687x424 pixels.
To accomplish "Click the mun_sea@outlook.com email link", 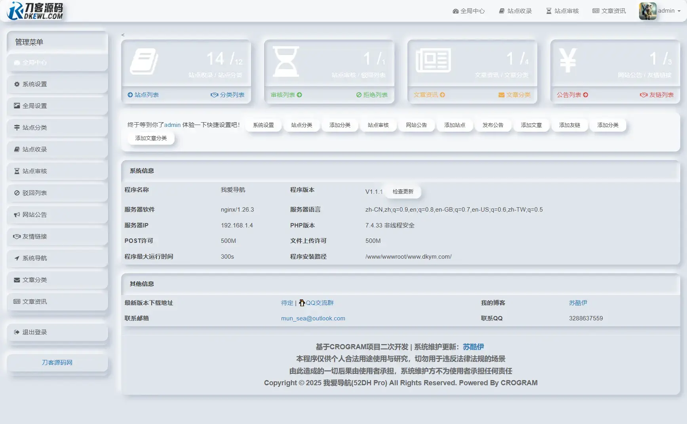I will pyautogui.click(x=313, y=318).
